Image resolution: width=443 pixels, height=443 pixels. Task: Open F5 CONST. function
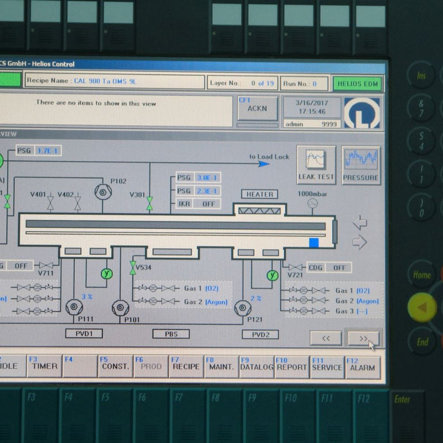point(115,366)
